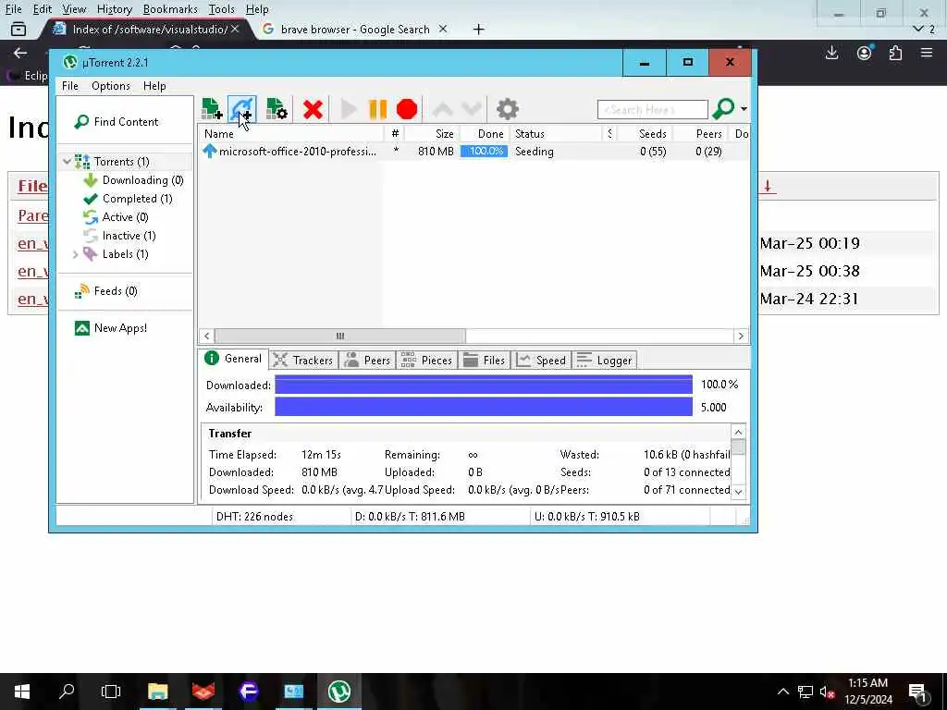Click Move Down Queue arrow icon
This screenshot has width=947, height=710.
click(x=471, y=109)
